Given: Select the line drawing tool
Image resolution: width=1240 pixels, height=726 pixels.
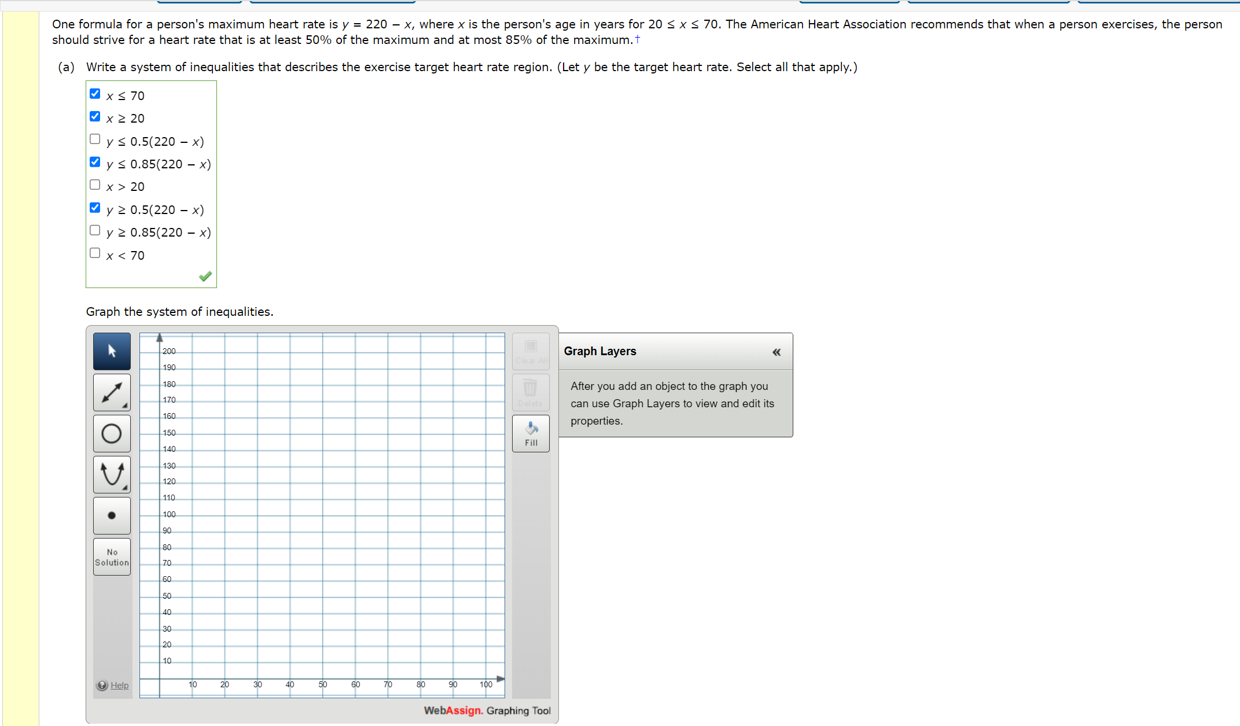Looking at the screenshot, I should coord(112,392).
